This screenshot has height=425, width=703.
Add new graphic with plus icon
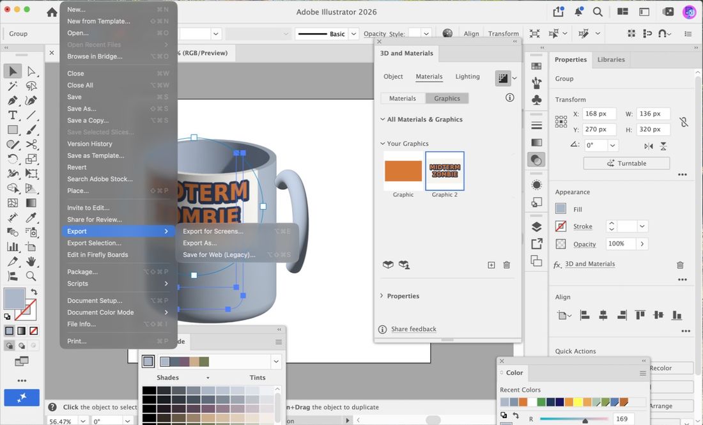click(491, 265)
